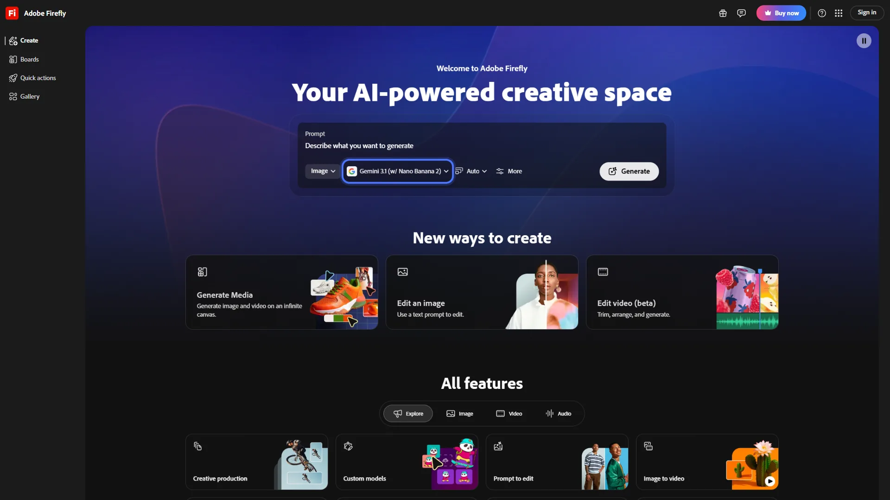Click the Buy now button

(781, 13)
